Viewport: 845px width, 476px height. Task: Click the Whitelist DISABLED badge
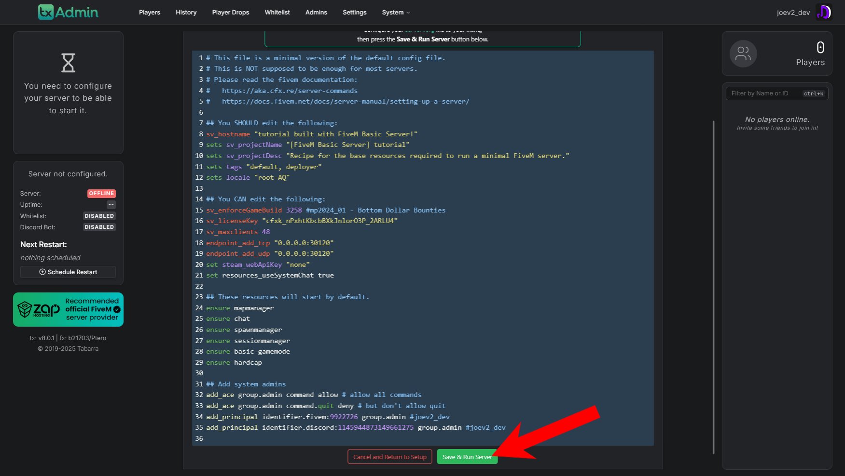(99, 216)
